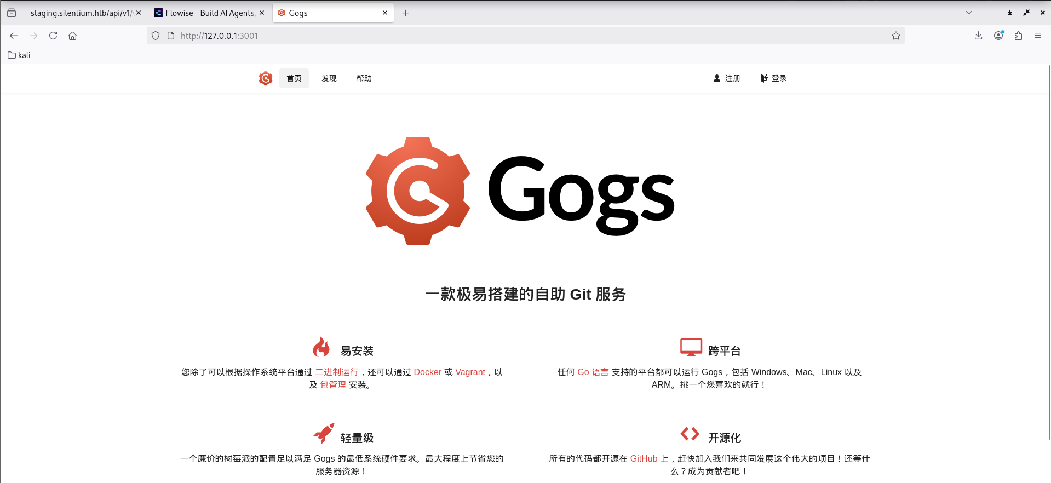The height and width of the screenshot is (483, 1051).
Task: Open the downloads panel
Action: [x=978, y=36]
